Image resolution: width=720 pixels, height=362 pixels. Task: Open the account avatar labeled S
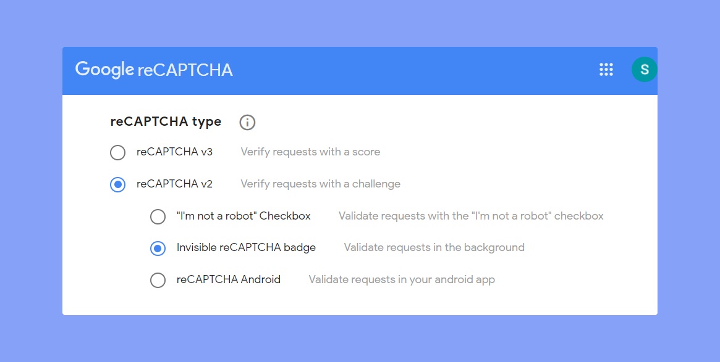(644, 70)
